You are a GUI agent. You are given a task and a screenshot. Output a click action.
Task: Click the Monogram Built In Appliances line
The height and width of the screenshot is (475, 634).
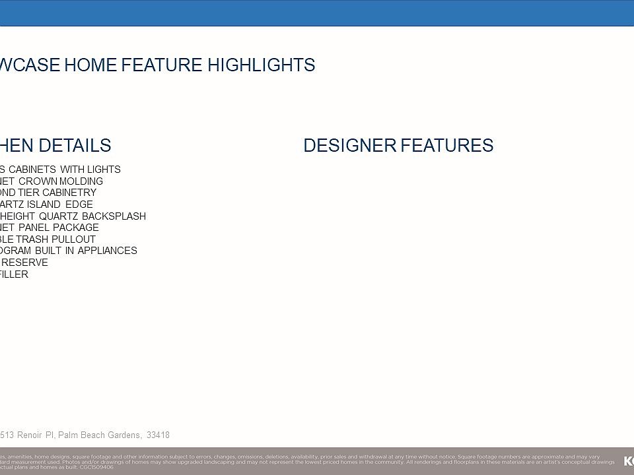coord(69,251)
